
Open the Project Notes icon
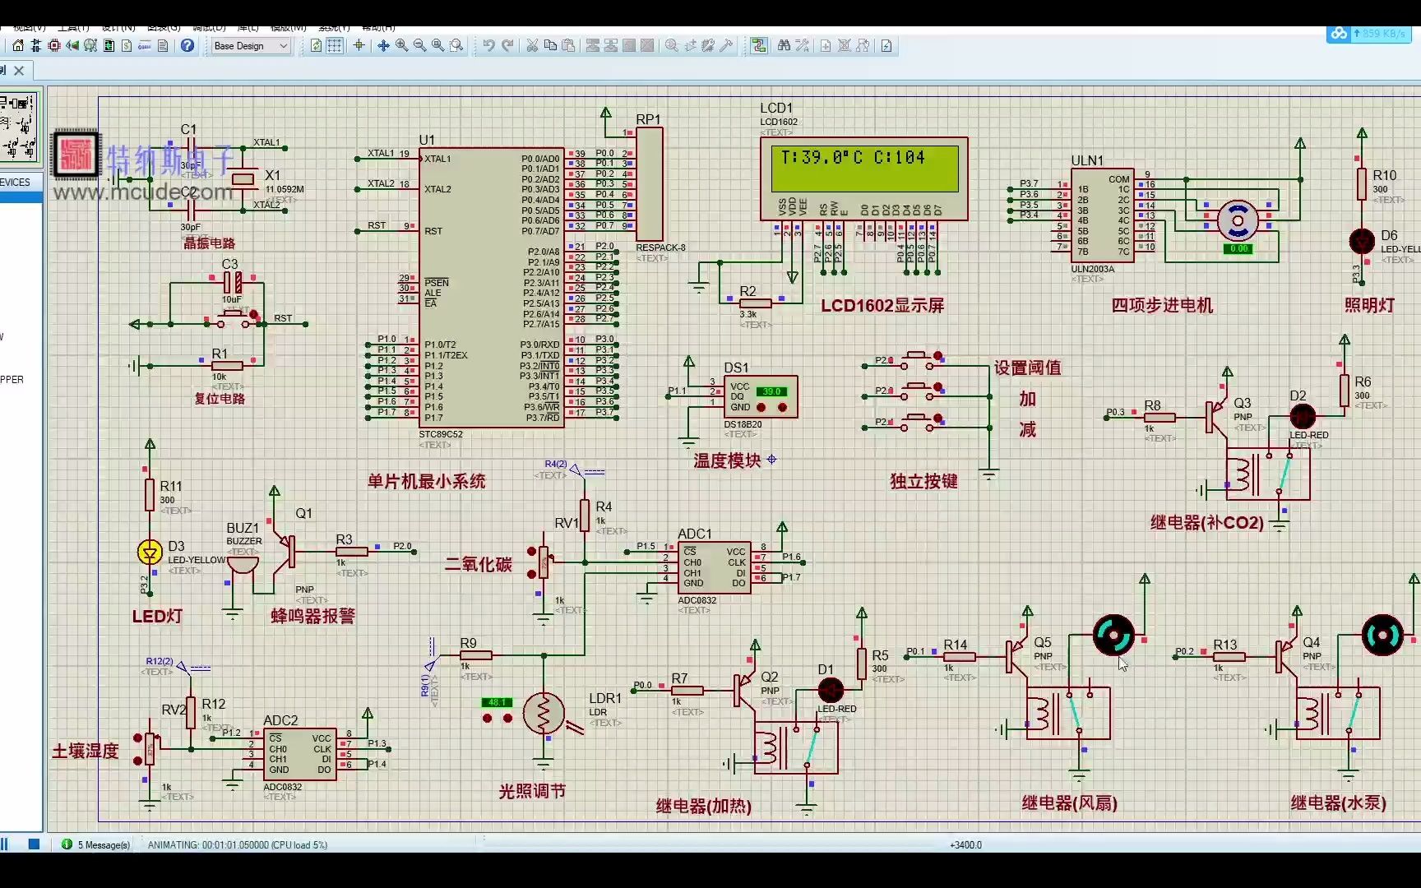[163, 46]
